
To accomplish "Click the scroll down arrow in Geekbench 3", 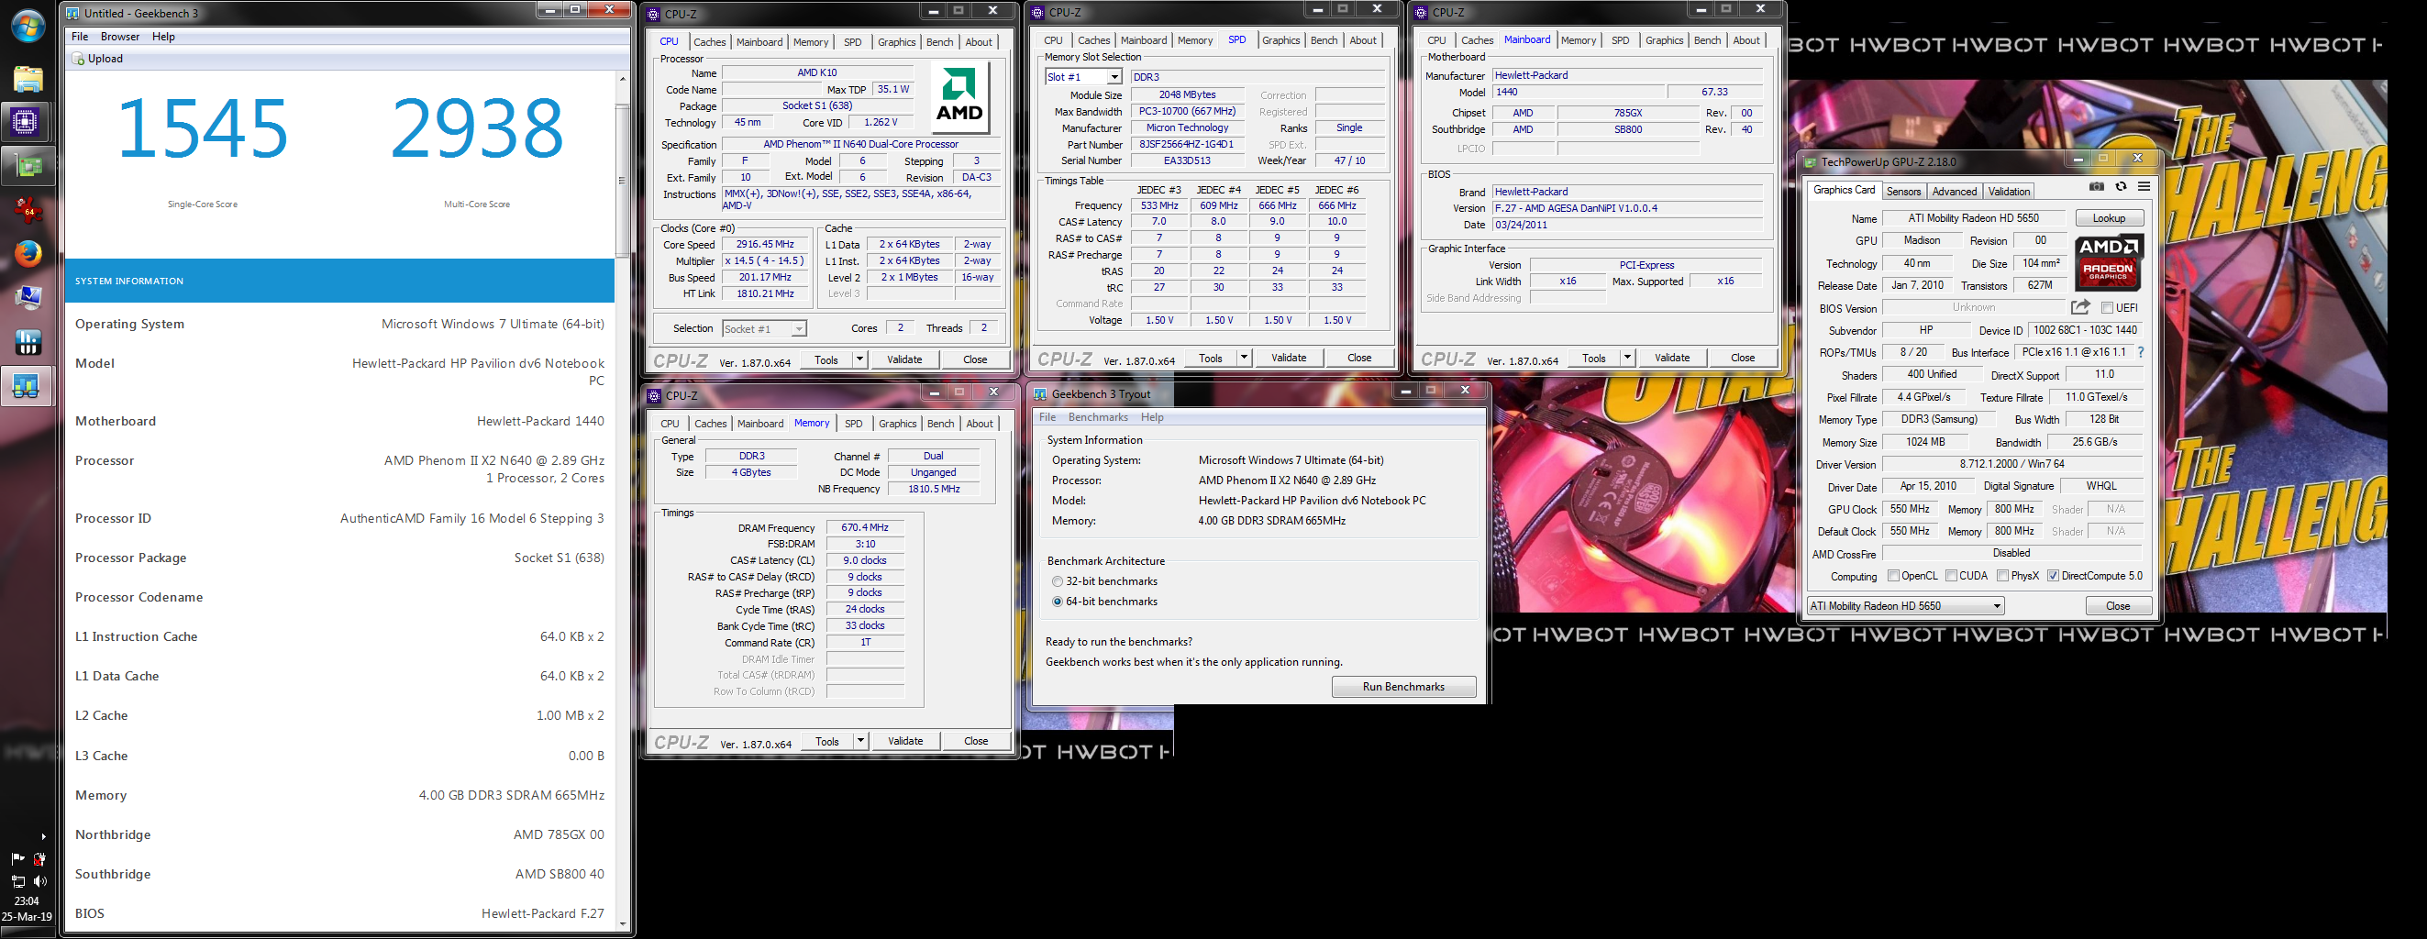I will (622, 924).
